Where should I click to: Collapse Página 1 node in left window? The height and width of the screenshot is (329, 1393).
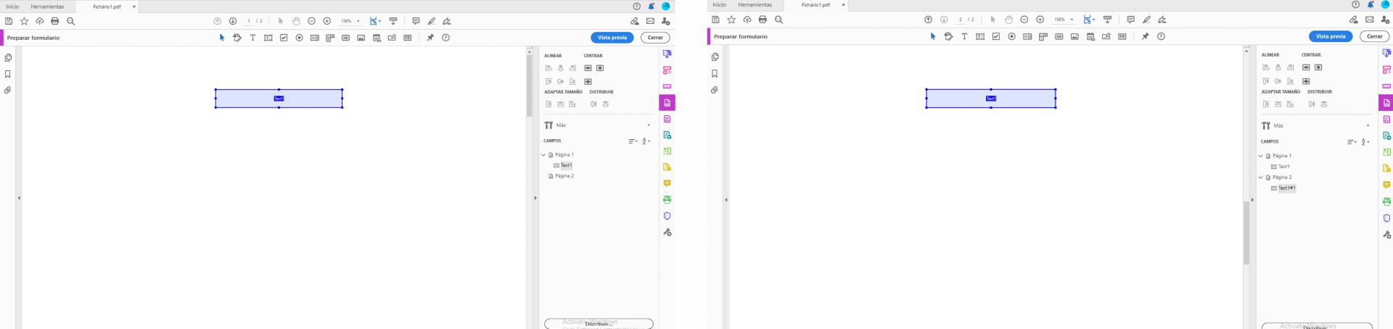click(543, 154)
